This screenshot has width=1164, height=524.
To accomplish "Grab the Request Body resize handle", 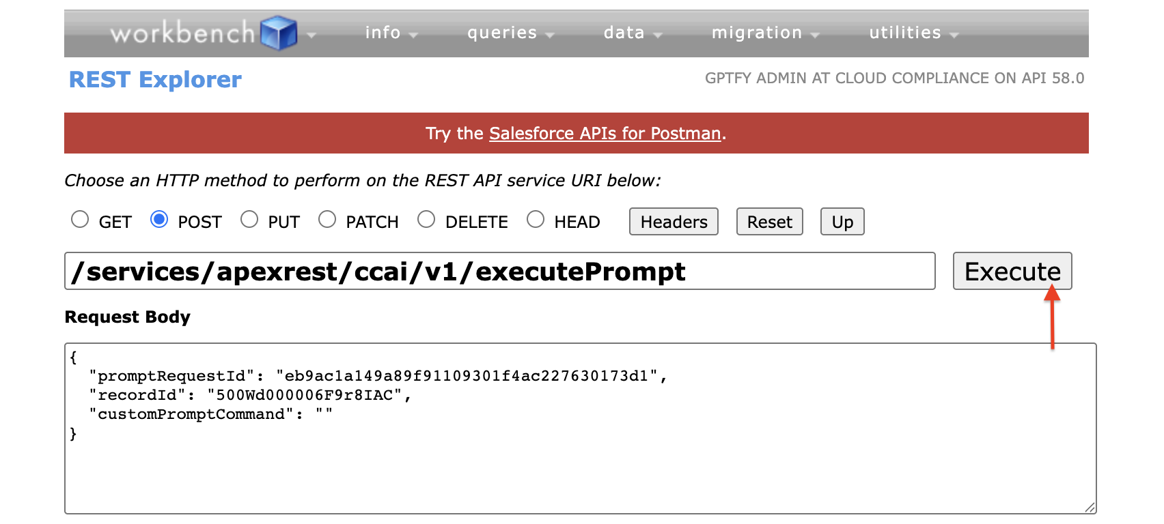I will 1090,507.
